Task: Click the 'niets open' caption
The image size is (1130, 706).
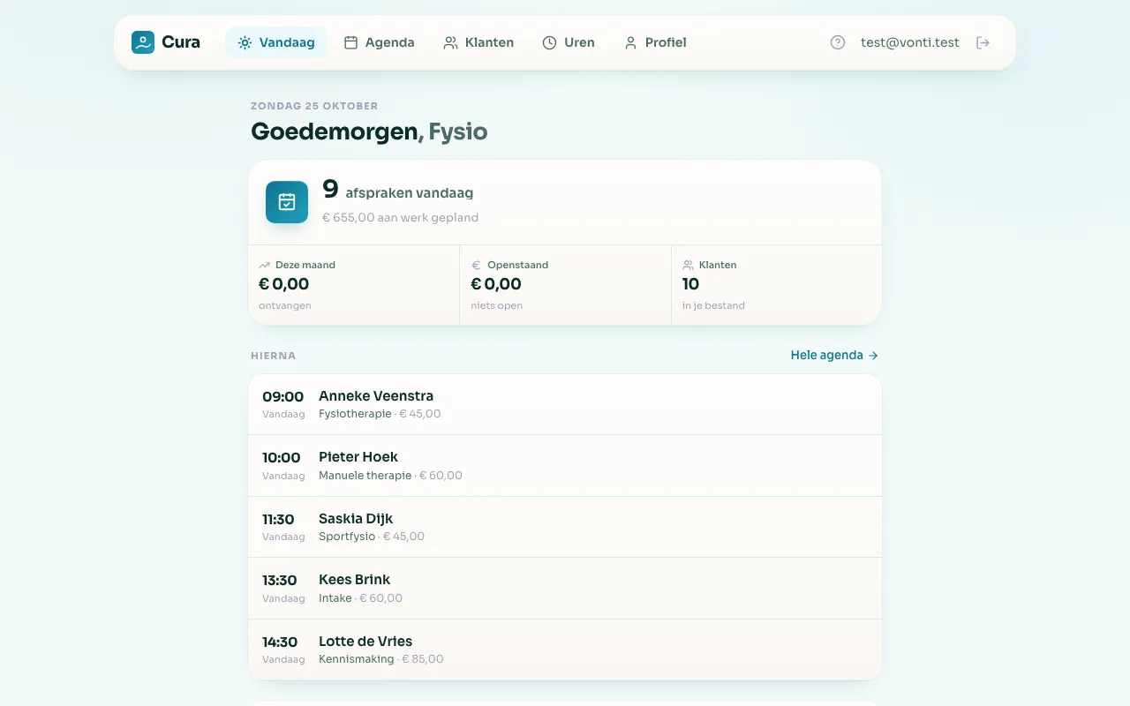Action: (x=497, y=306)
